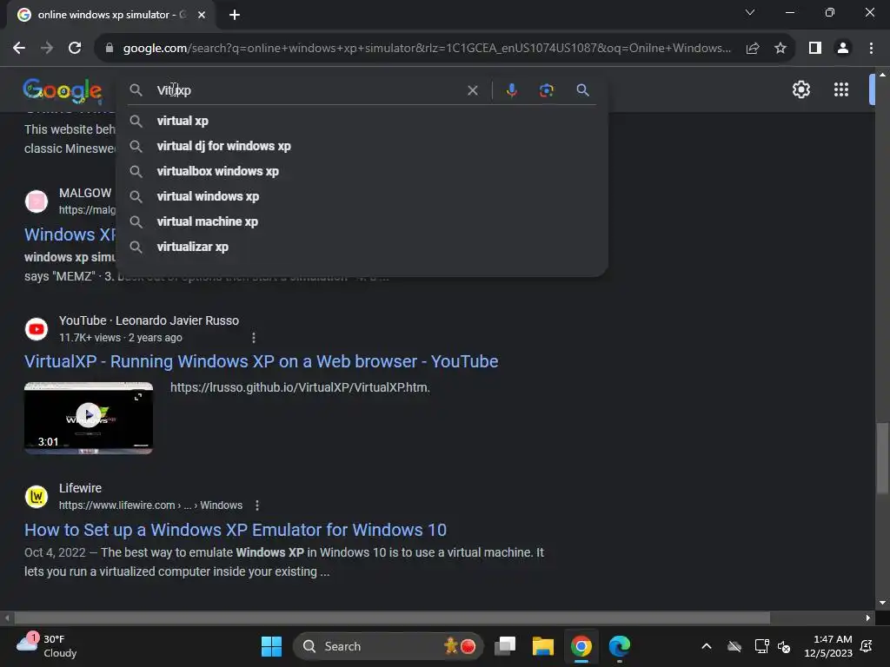890x667 pixels.
Task: Click the horizontal scrollbar thumb
Action: click(392, 617)
